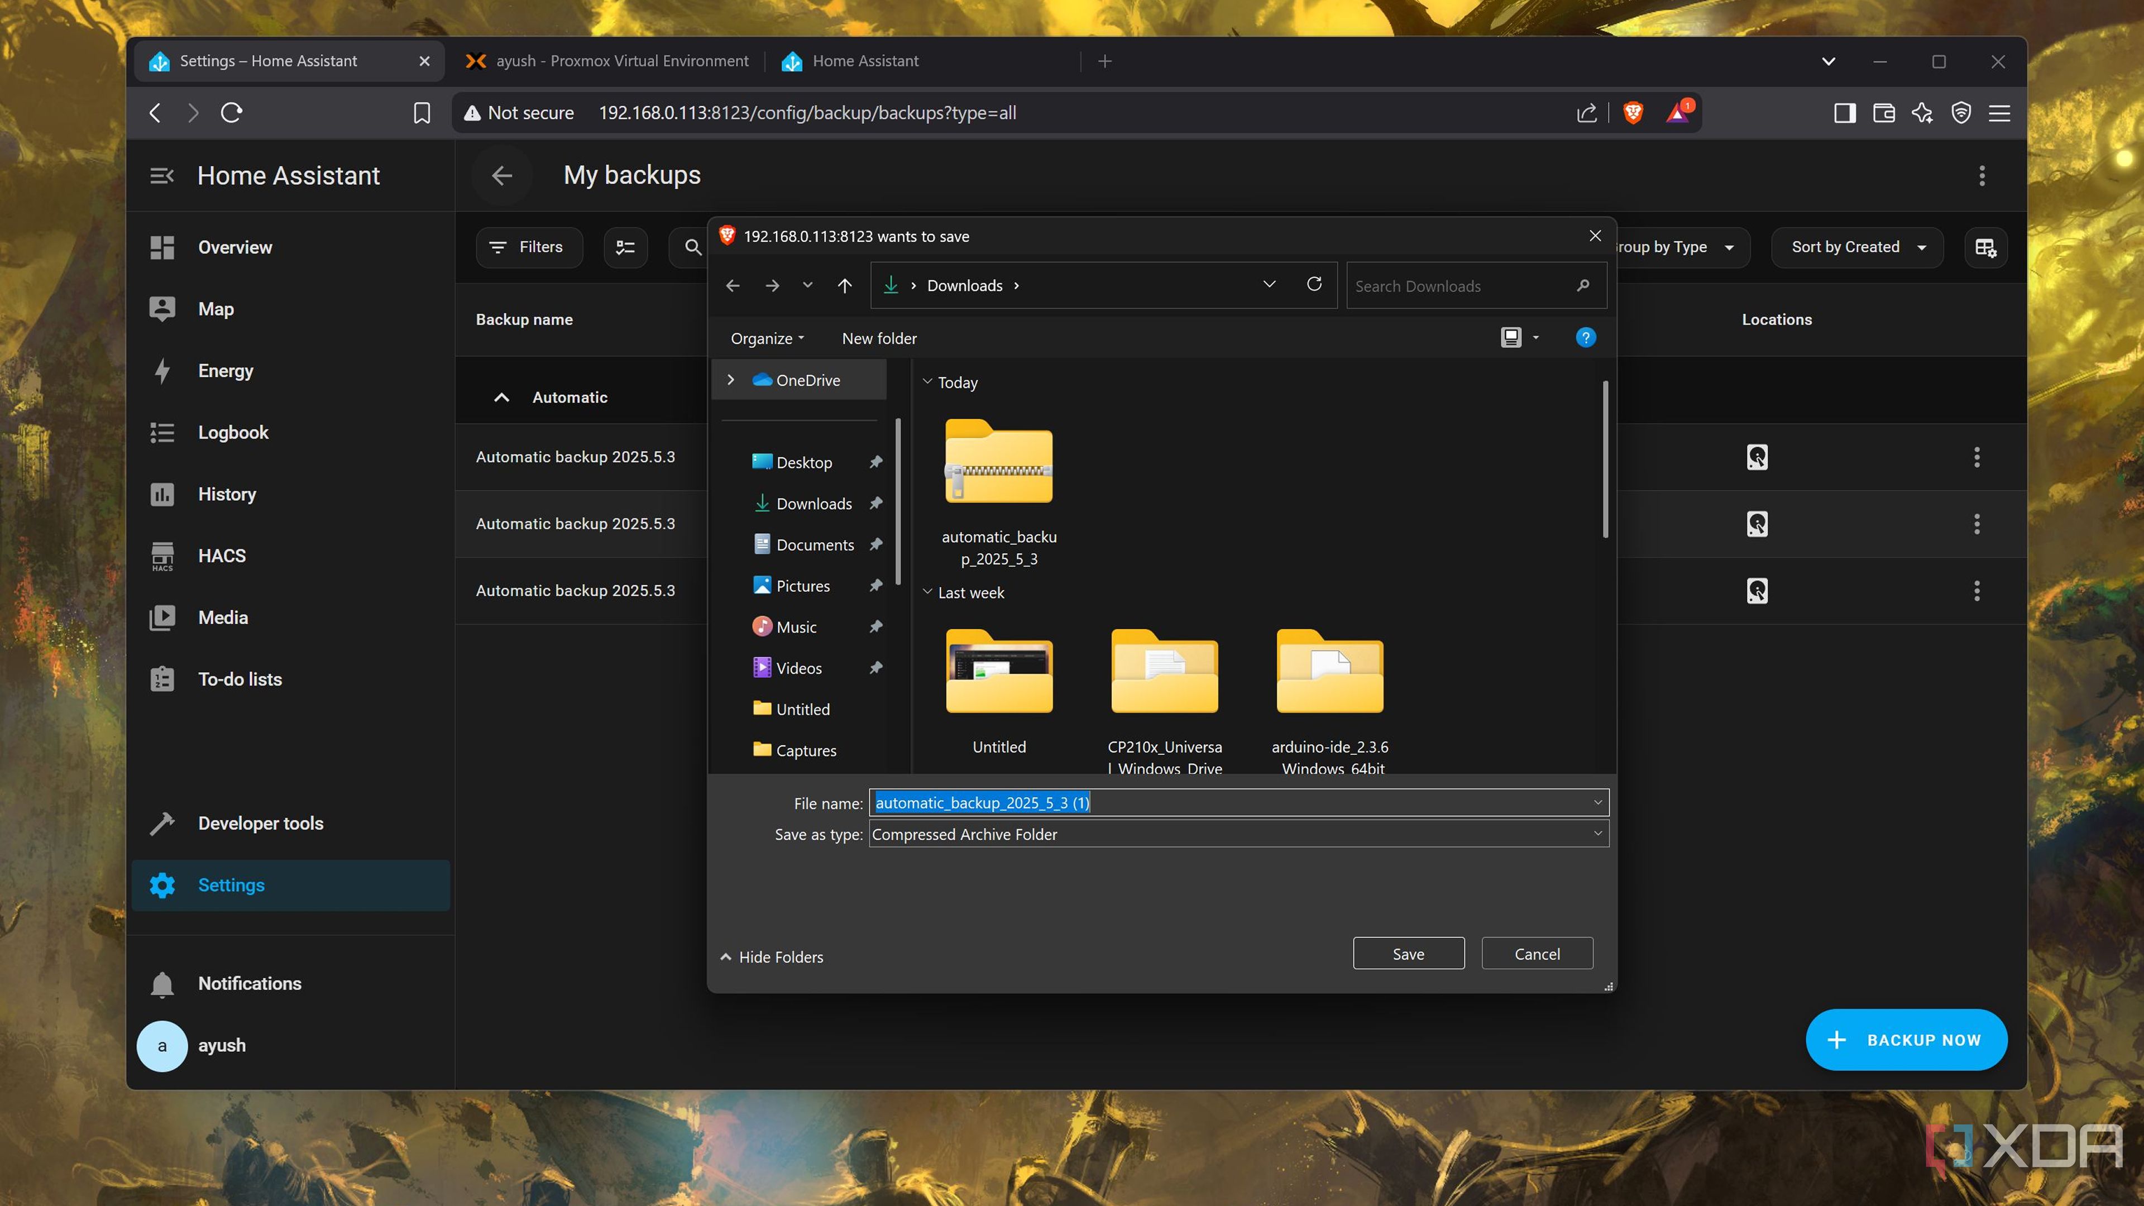2144x1206 pixels.
Task: Open Brave VPN shield icon
Action: [1961, 113]
